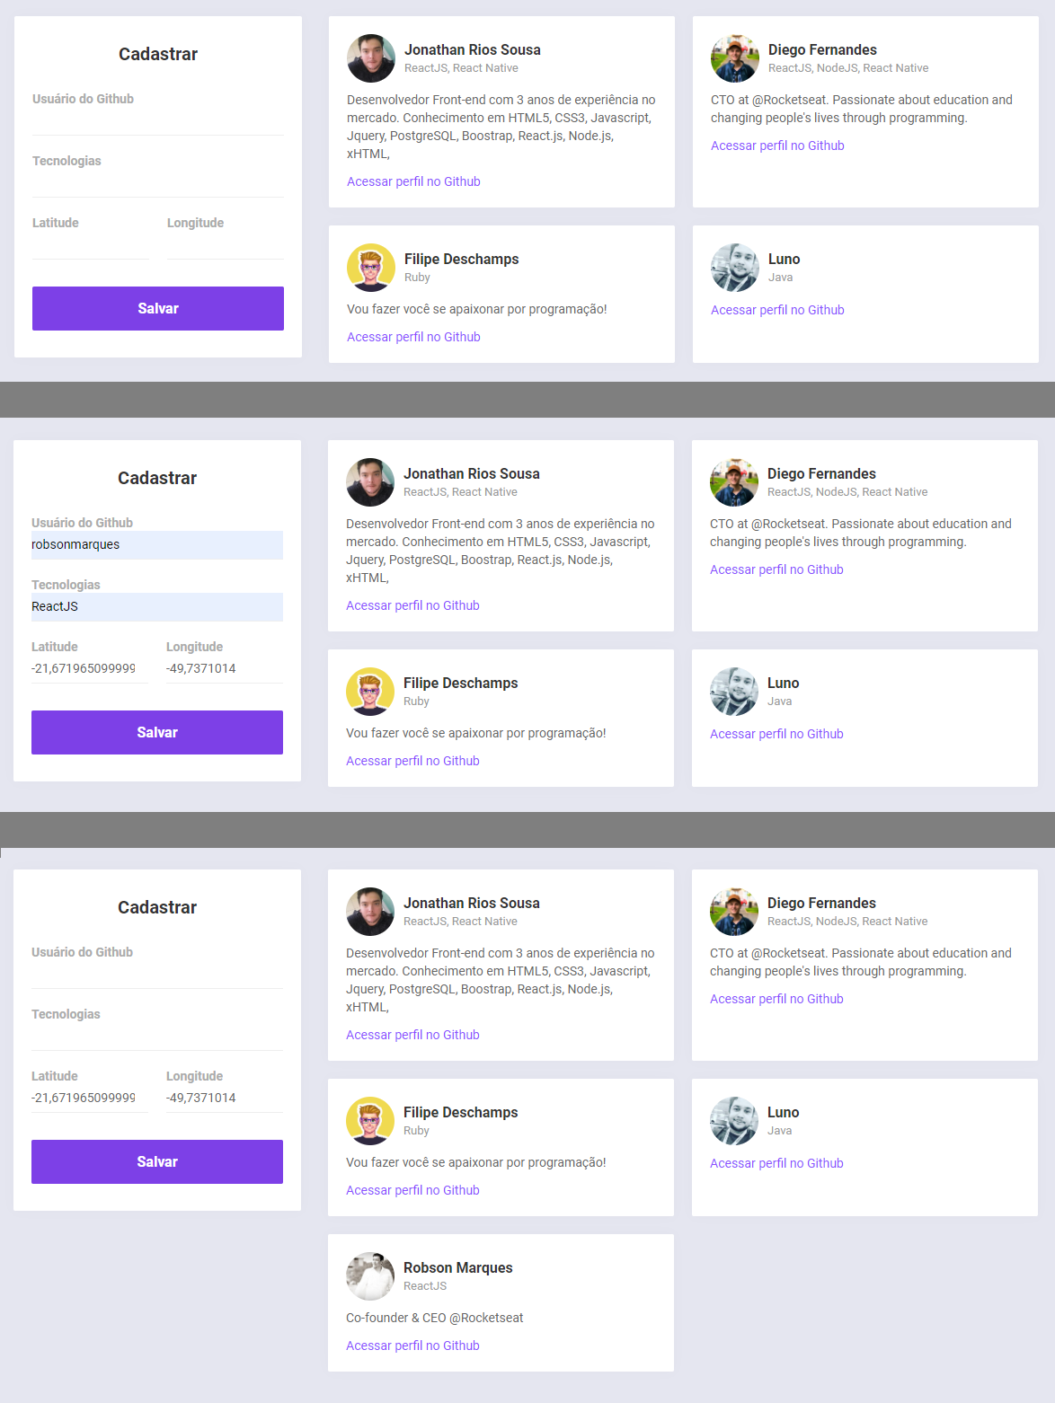Open Filipe Deschamps's Github profile link
Image resolution: width=1055 pixels, height=1403 pixels.
(x=412, y=336)
